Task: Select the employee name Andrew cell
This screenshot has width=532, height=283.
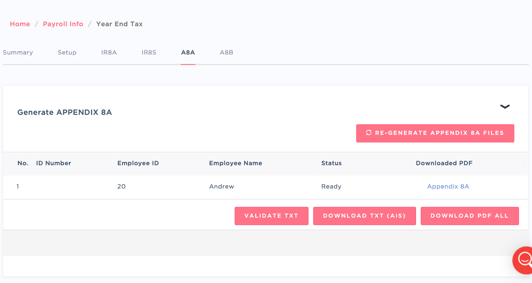Action: click(x=221, y=186)
